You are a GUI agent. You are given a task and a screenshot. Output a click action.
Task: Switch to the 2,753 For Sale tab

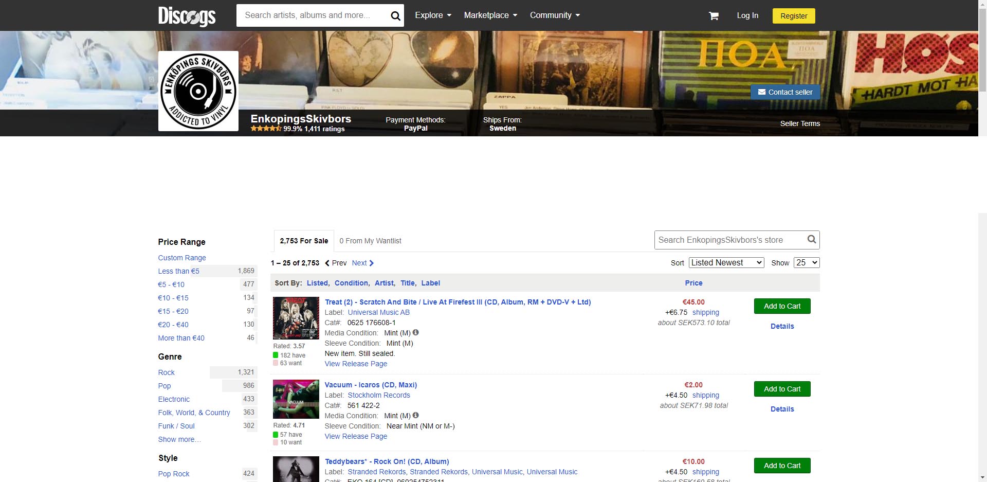pos(304,241)
